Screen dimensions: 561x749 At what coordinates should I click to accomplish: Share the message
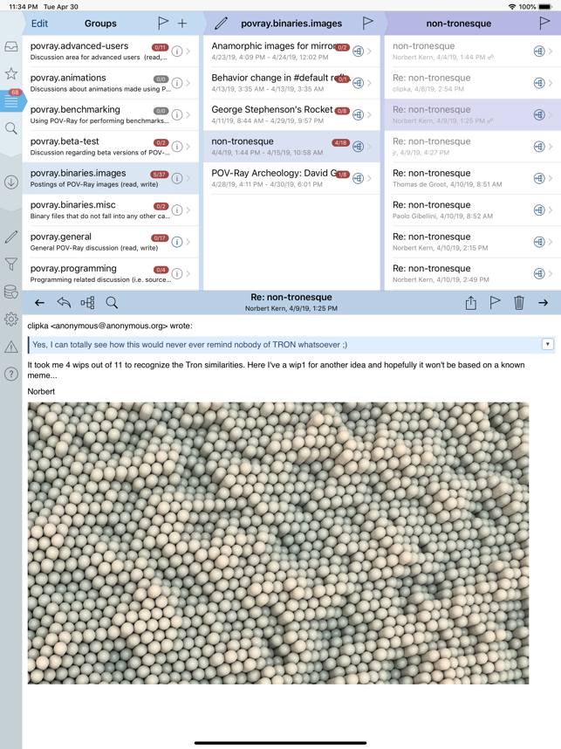coord(471,302)
